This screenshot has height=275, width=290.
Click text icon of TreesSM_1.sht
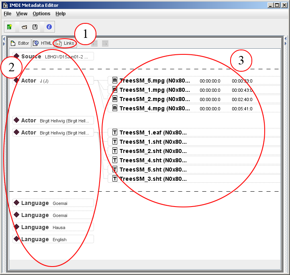115,141
